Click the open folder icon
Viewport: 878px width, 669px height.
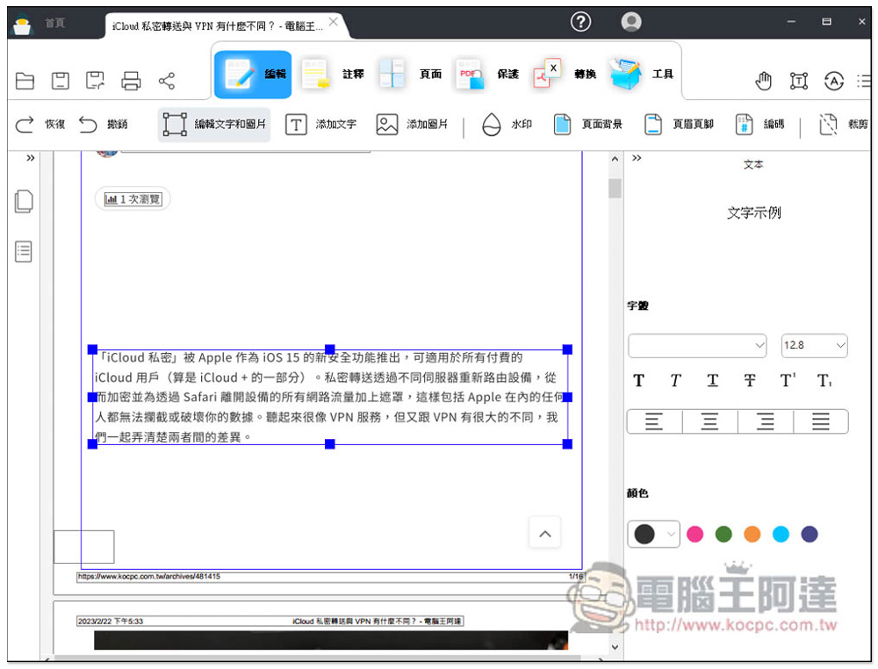pyautogui.click(x=25, y=82)
